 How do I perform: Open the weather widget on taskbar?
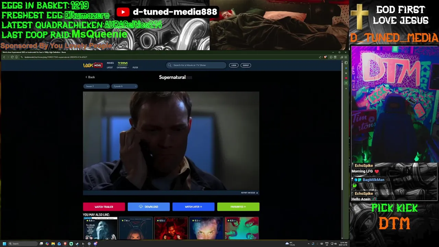pyautogui.click(x=290, y=244)
